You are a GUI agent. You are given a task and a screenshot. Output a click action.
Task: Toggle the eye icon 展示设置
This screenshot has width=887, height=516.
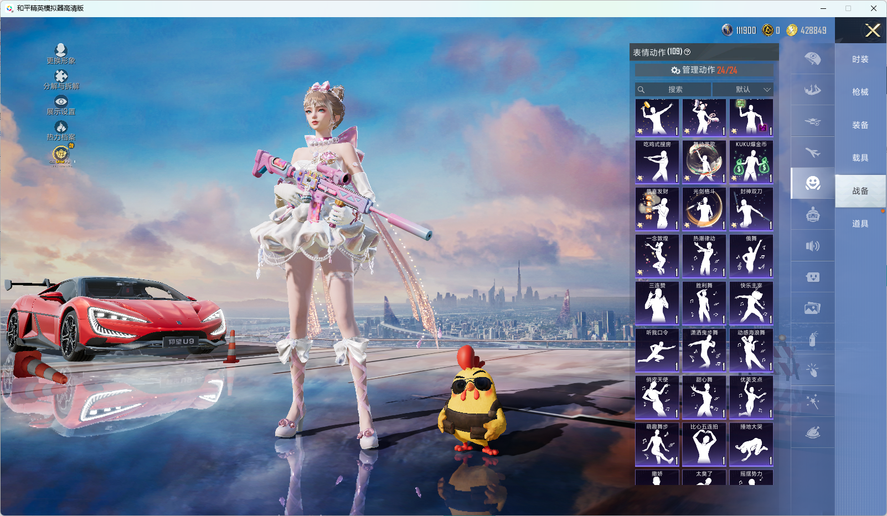point(61,102)
